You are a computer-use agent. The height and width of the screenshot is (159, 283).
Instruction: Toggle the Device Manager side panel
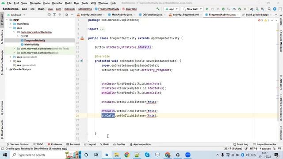click(x=281, y=41)
